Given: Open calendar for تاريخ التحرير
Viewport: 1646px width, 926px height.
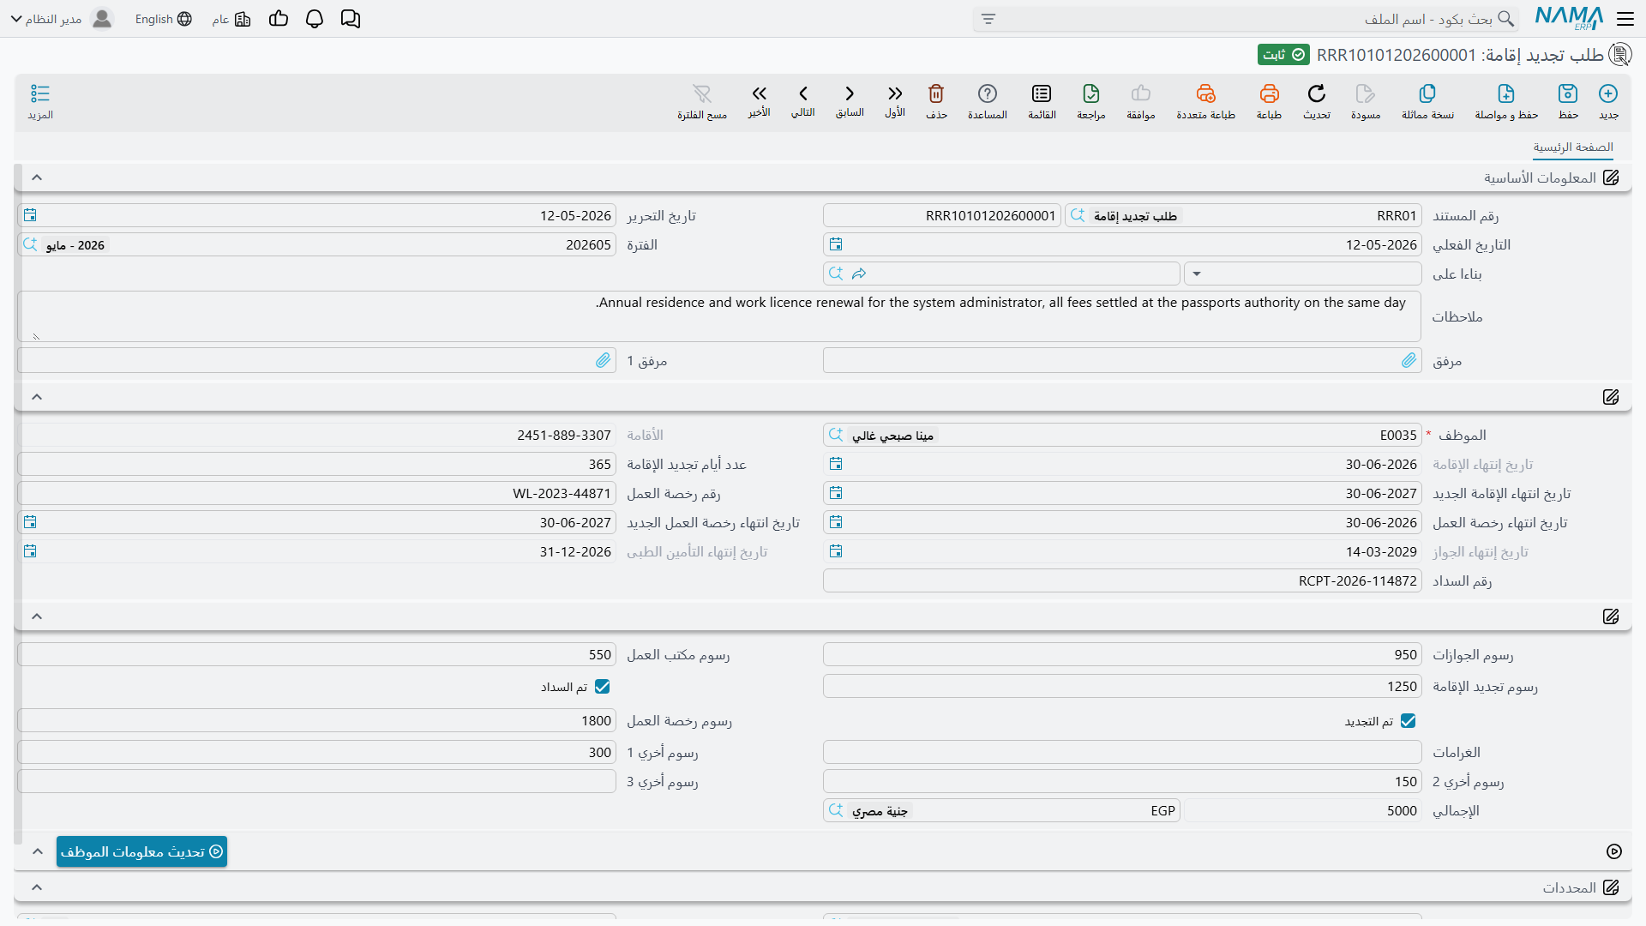Looking at the screenshot, I should click(x=30, y=215).
